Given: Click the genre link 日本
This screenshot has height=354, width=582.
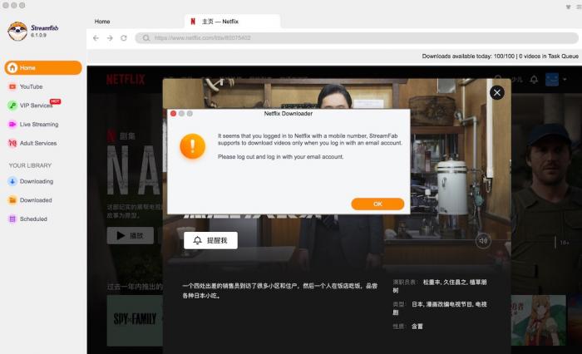Looking at the screenshot, I should coord(417,304).
